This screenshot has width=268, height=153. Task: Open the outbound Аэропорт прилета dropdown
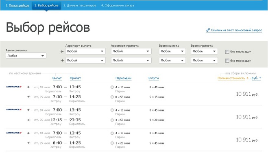[131, 51]
